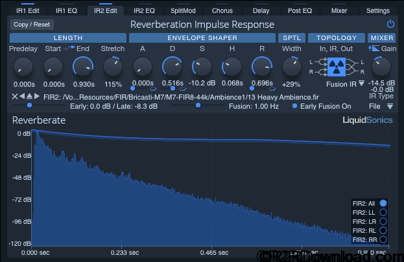This screenshot has height=262, width=404.
Task: Click the Fusion IR radiation topology icon
Action: (x=337, y=67)
